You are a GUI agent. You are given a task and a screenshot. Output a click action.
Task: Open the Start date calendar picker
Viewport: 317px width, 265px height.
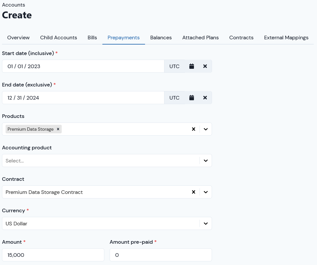coord(191,66)
